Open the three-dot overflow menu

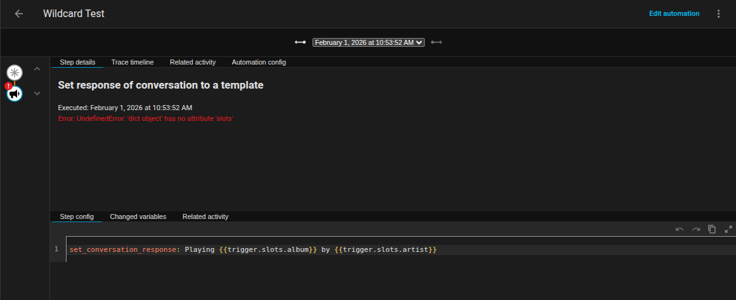(x=718, y=14)
